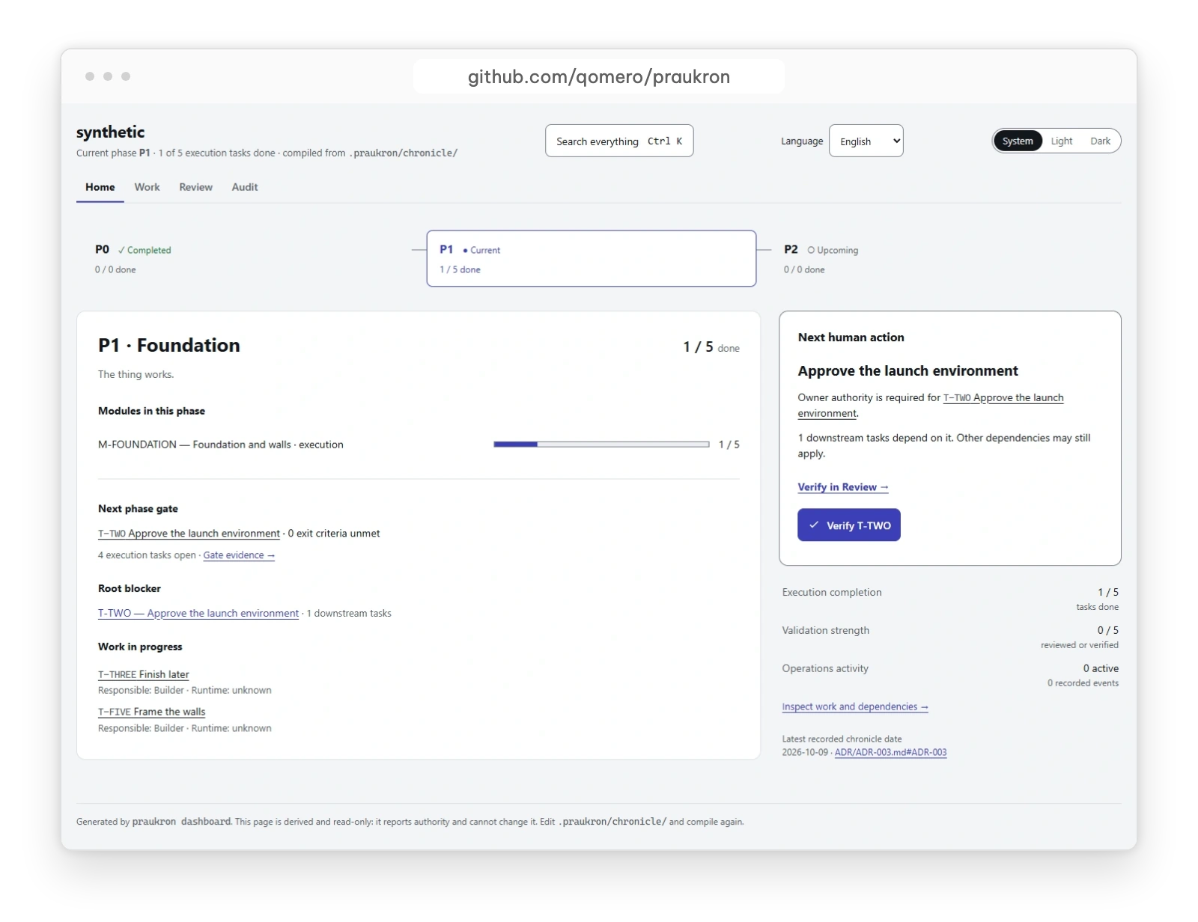Open T-TWO link in Next human action

[931, 406]
